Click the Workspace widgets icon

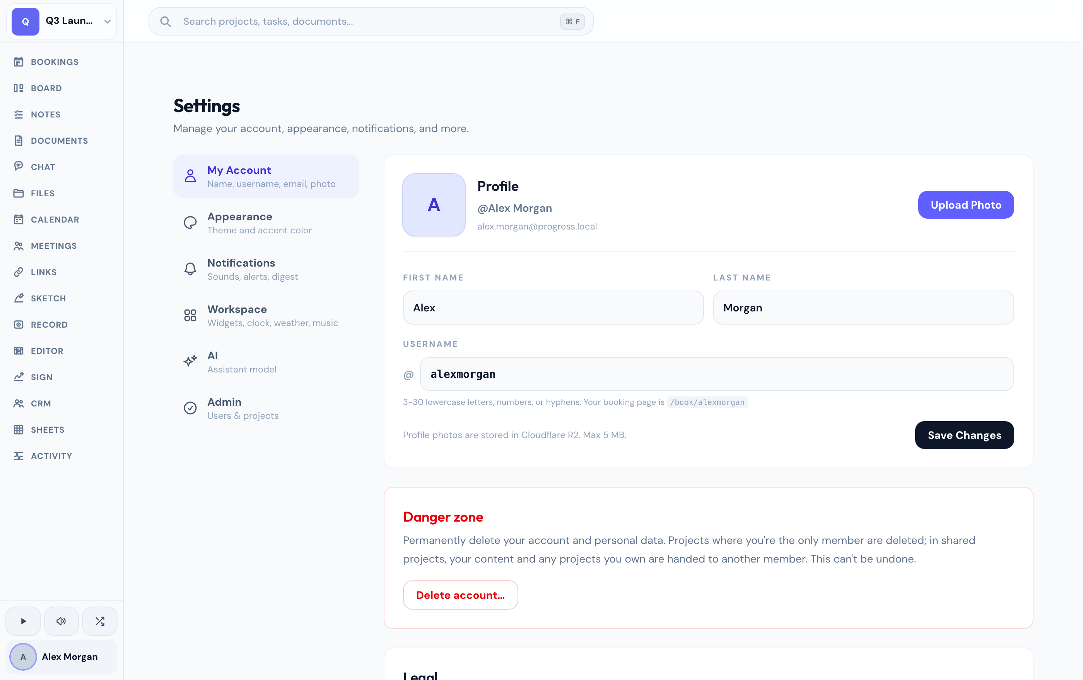pyautogui.click(x=190, y=315)
